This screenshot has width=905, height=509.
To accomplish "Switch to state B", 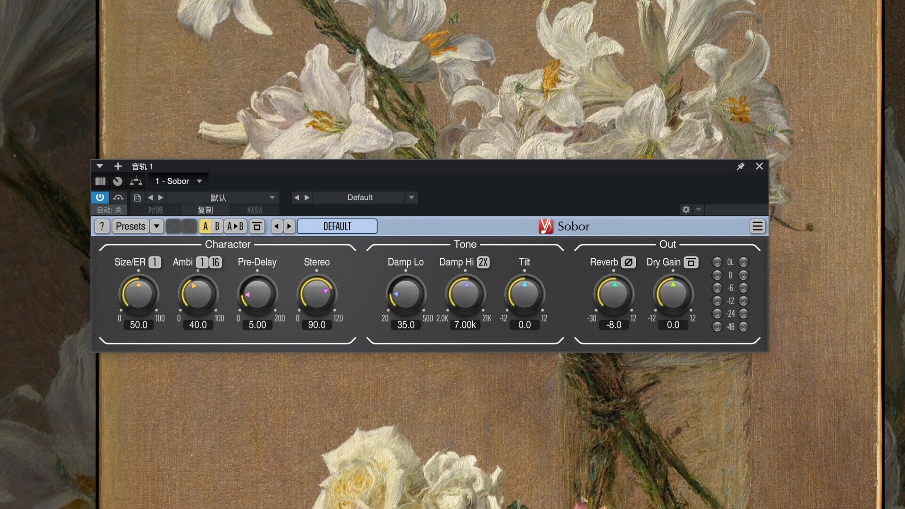I will (217, 226).
